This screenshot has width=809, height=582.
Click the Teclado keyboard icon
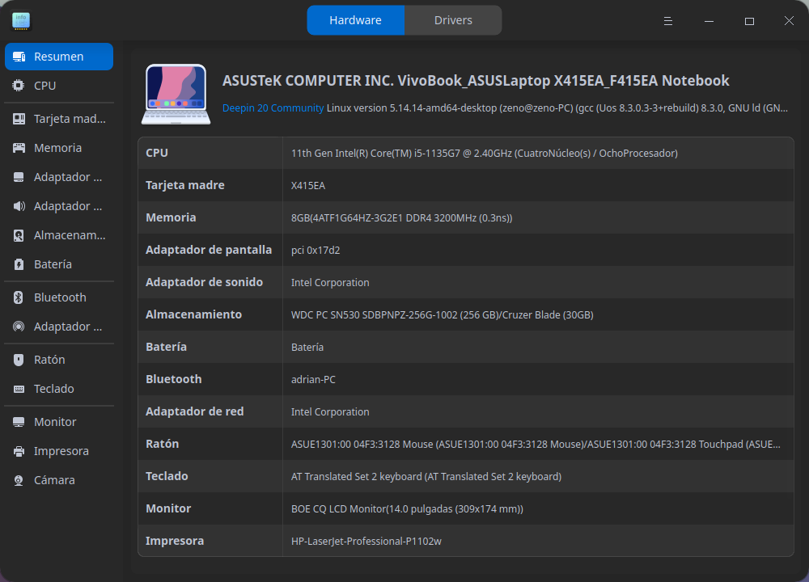(x=19, y=389)
